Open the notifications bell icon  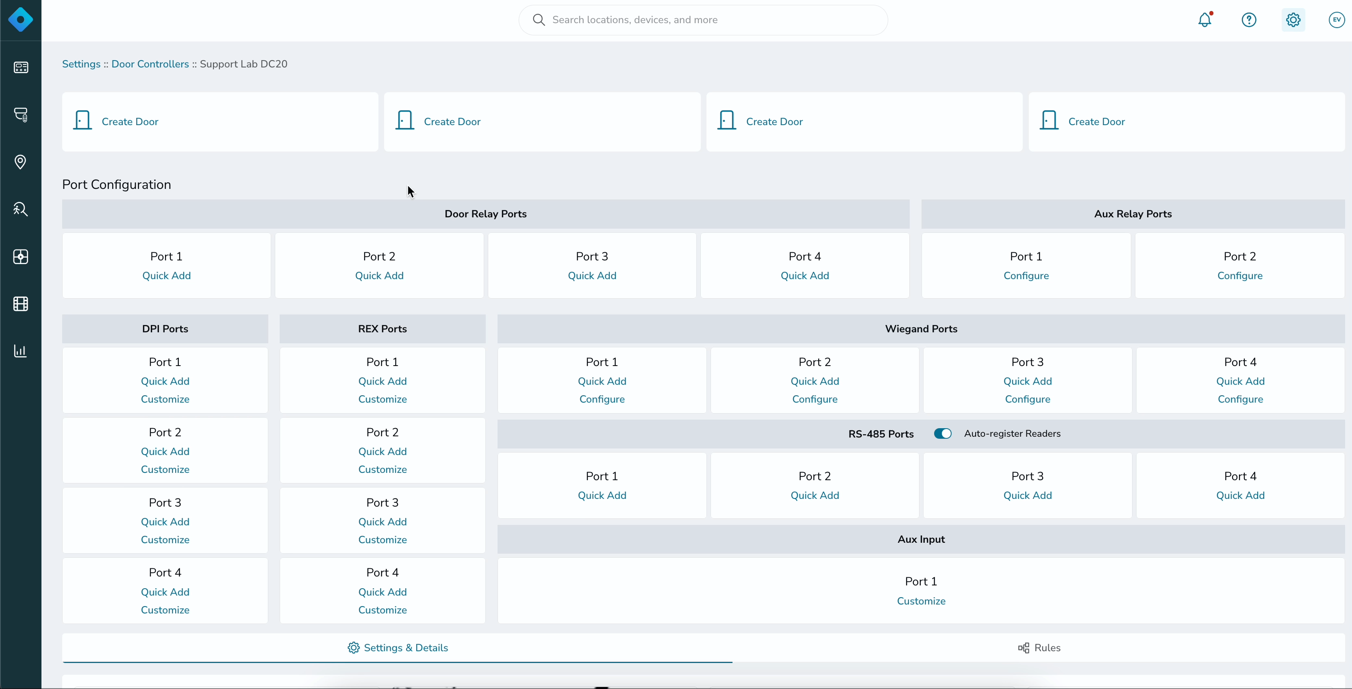click(1205, 20)
